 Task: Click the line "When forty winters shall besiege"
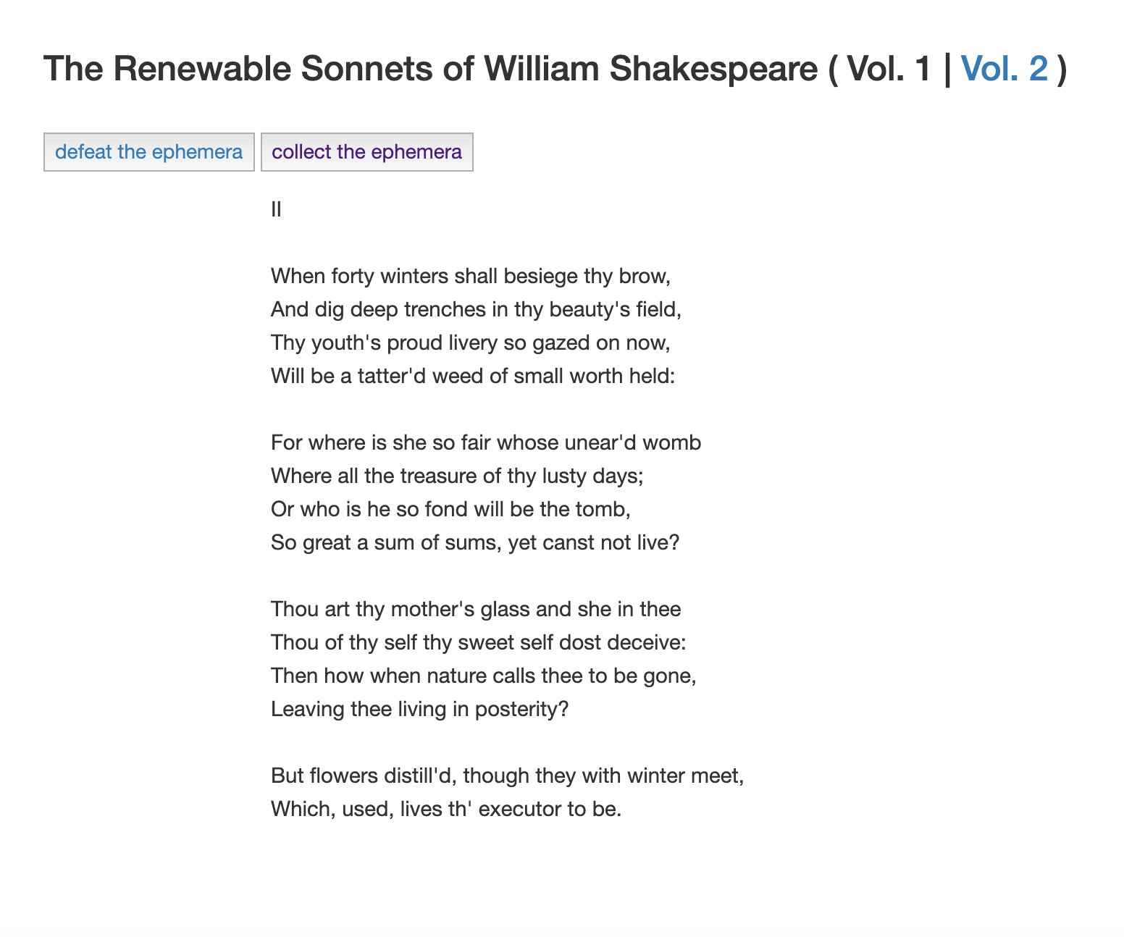[x=471, y=276]
